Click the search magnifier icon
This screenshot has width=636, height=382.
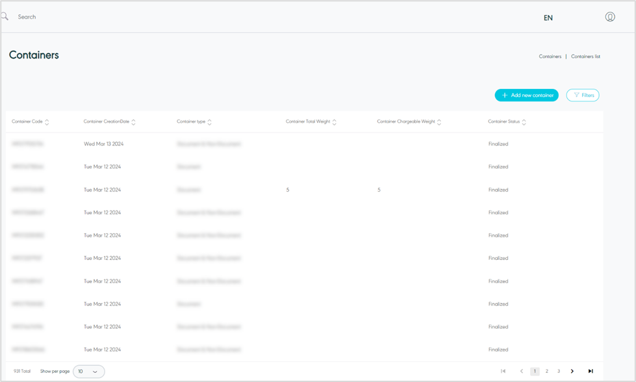pyautogui.click(x=5, y=17)
